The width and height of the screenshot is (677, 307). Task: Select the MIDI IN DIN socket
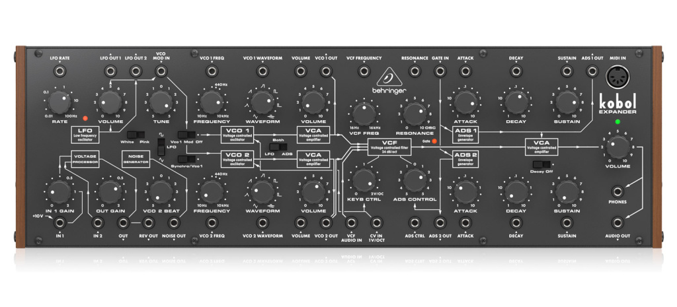(x=618, y=78)
